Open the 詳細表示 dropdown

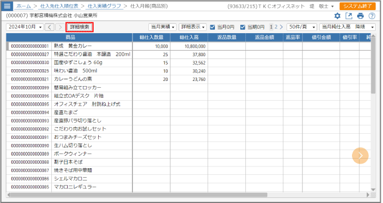[192, 27]
